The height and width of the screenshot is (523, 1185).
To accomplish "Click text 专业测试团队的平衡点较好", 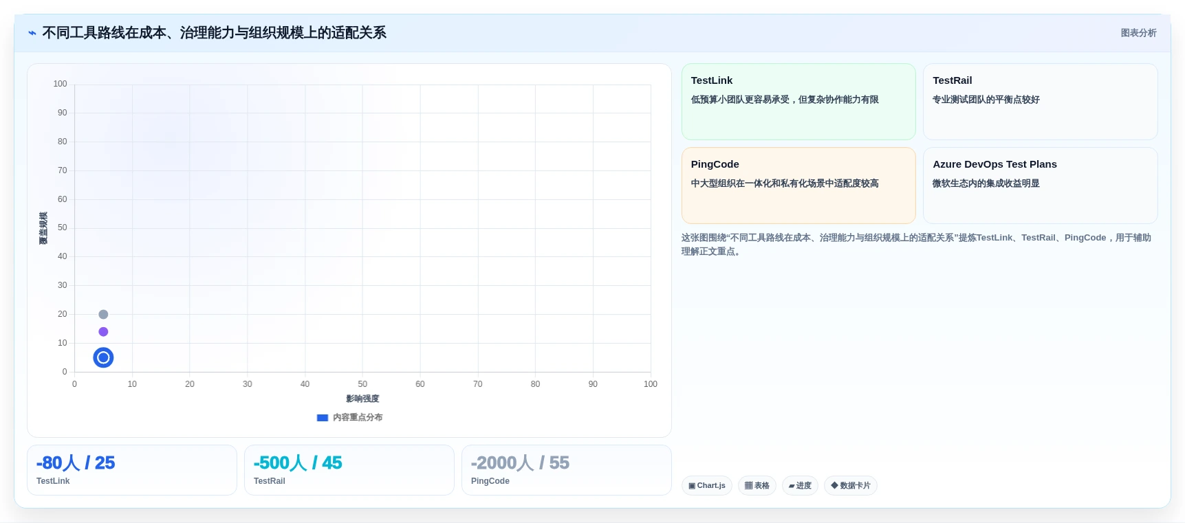I will coord(986,100).
